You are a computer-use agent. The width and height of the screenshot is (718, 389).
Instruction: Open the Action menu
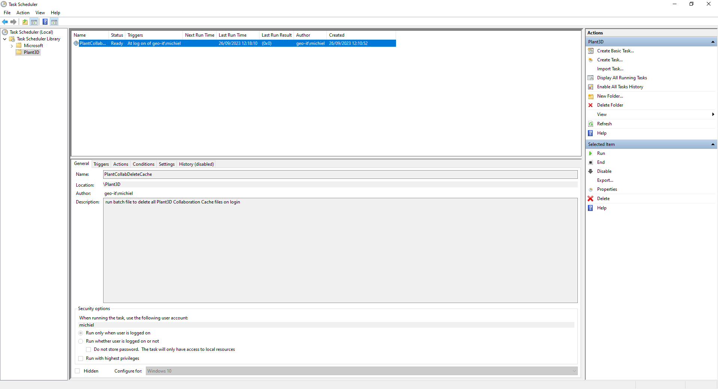[x=23, y=13]
